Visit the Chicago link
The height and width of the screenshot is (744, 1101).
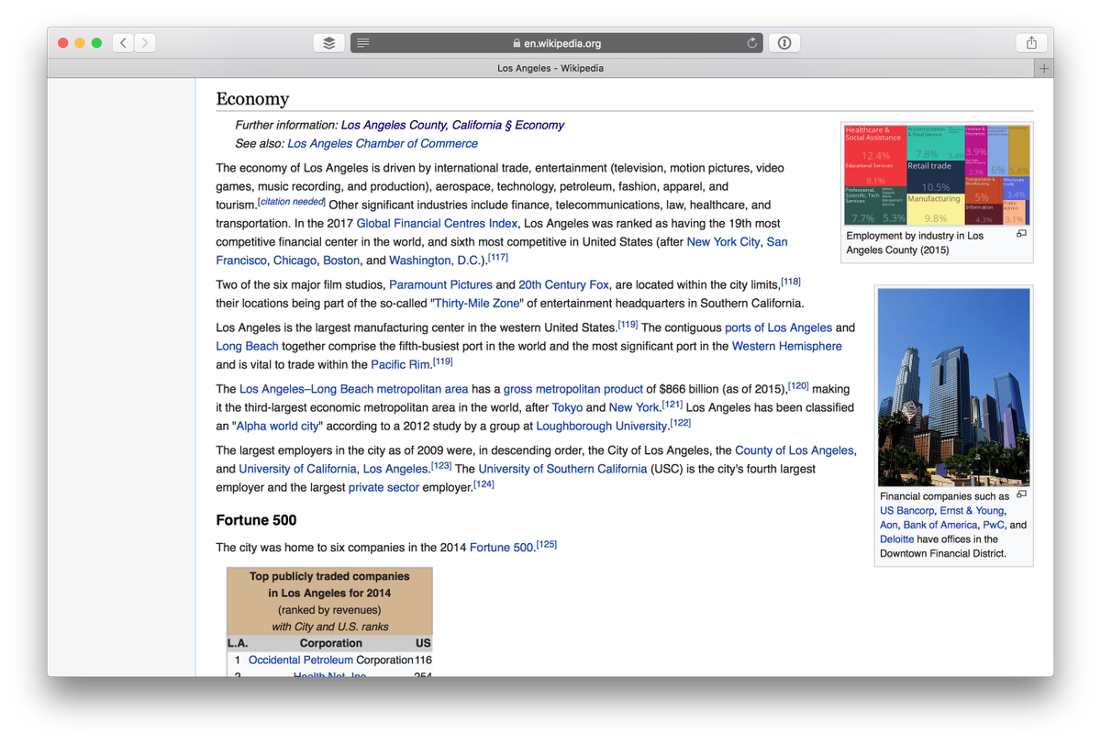[x=294, y=260]
